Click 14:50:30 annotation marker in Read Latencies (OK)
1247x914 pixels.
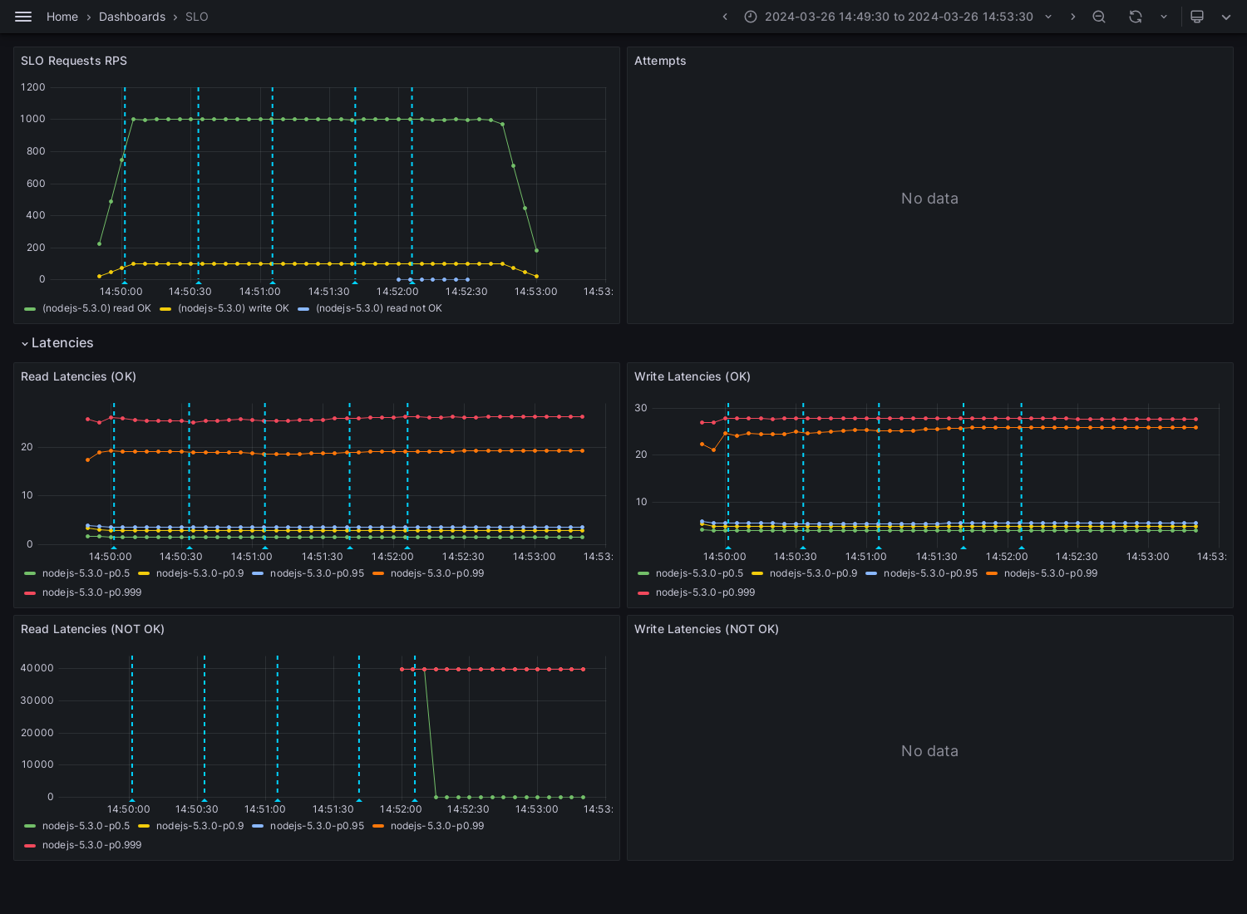click(189, 548)
